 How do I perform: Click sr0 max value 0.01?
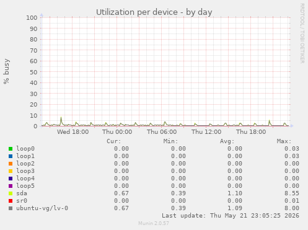[x=292, y=201]
